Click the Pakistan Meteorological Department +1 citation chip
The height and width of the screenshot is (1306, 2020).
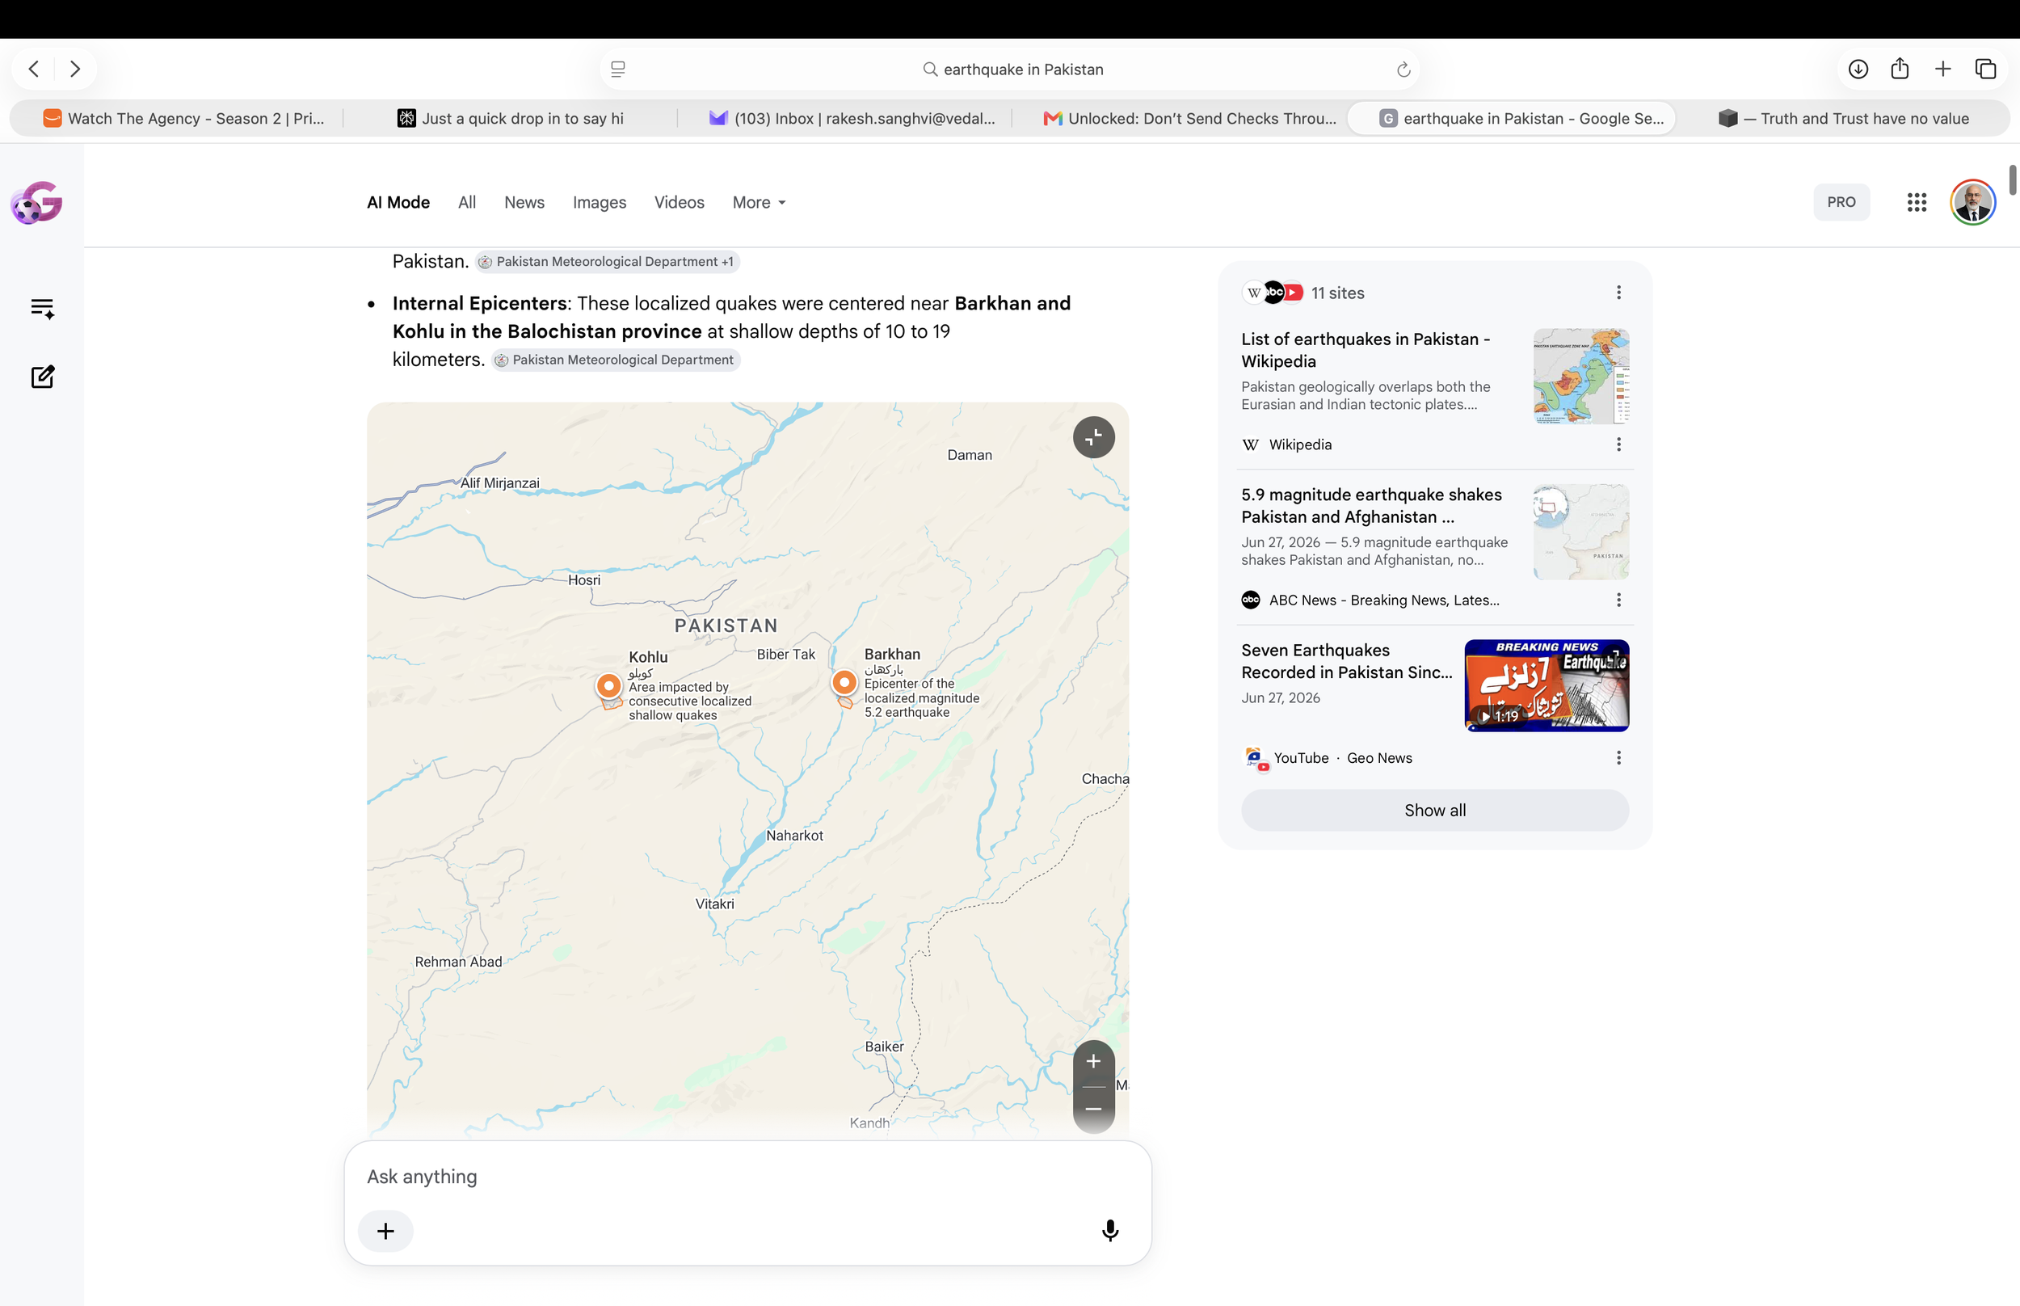tap(607, 262)
